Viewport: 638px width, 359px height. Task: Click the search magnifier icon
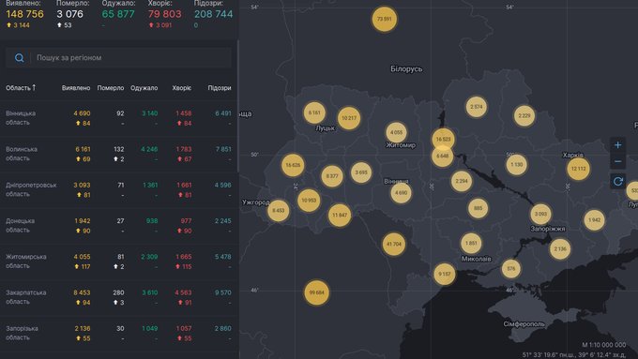tap(19, 58)
